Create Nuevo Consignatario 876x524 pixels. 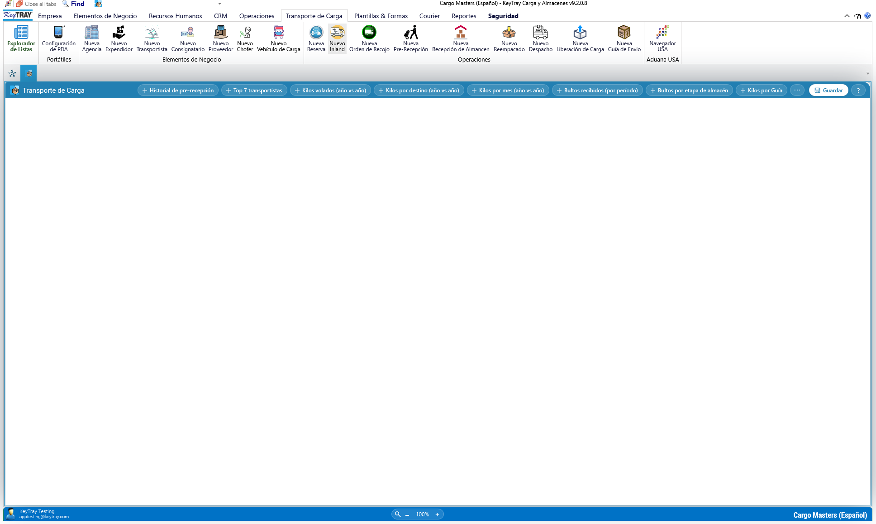pyautogui.click(x=188, y=38)
